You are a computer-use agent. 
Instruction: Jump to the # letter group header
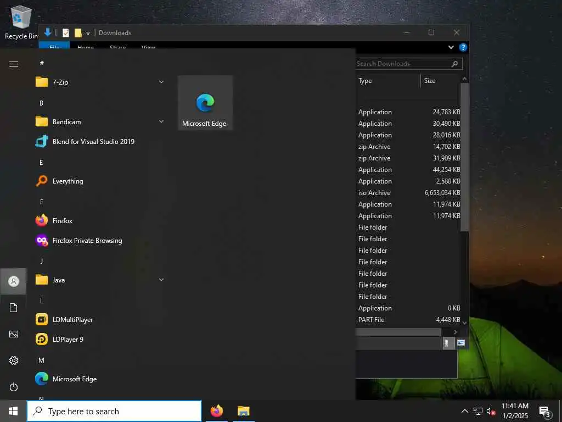pos(42,63)
